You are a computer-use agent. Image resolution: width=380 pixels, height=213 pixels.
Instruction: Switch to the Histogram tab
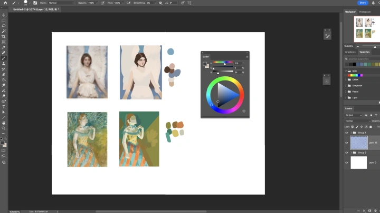click(x=365, y=12)
